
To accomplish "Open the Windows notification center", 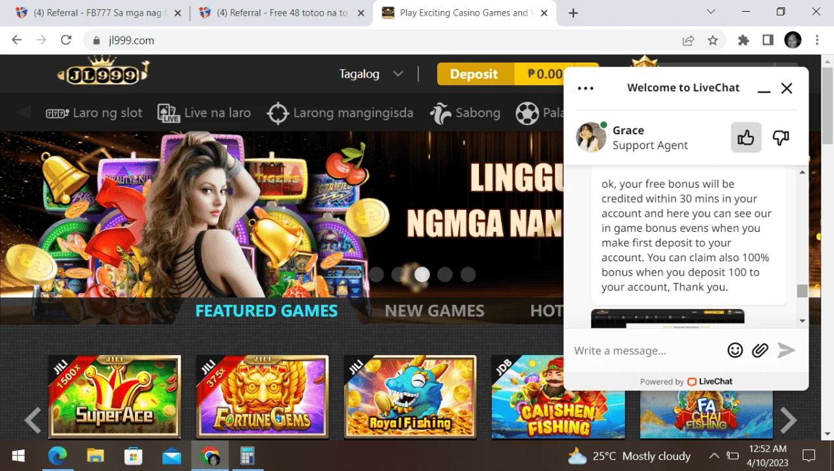I will point(809,456).
